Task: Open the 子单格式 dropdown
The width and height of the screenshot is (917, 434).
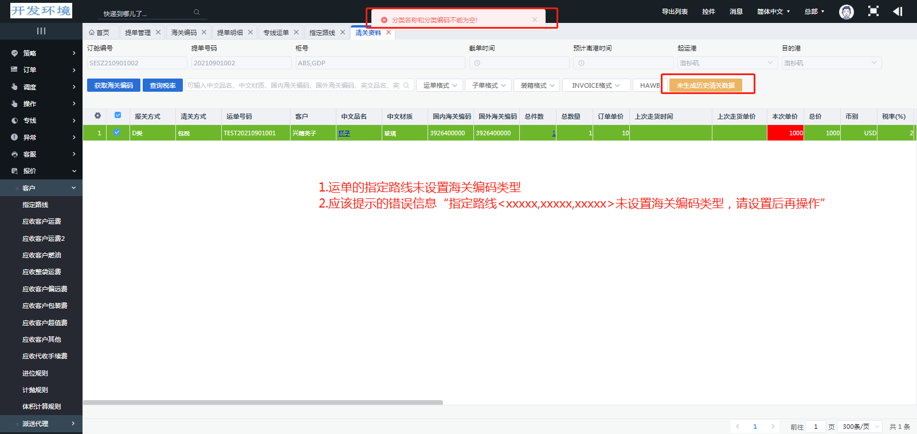Action: tap(488, 85)
